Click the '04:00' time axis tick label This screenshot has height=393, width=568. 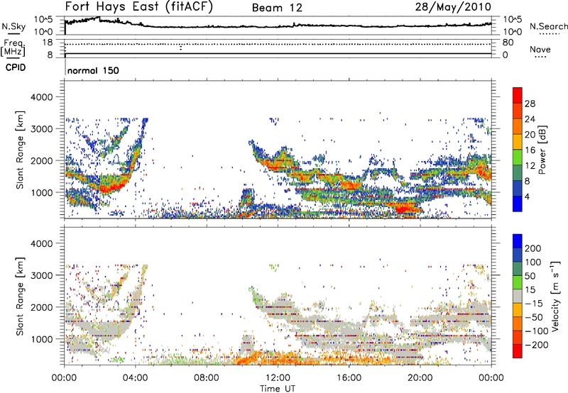tap(136, 378)
